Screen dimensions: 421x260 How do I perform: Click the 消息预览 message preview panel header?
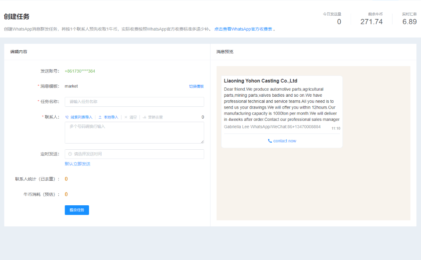[x=225, y=52]
